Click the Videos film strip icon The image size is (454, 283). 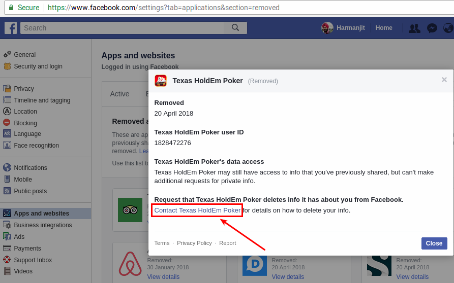[x=7, y=271]
